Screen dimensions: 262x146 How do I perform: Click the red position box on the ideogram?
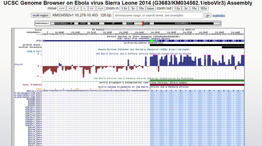click(143, 23)
